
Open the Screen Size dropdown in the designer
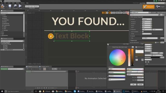119,13
